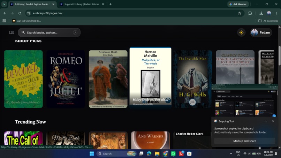
Task: Toggle the light/dark theme sun button
Action: (241, 32)
